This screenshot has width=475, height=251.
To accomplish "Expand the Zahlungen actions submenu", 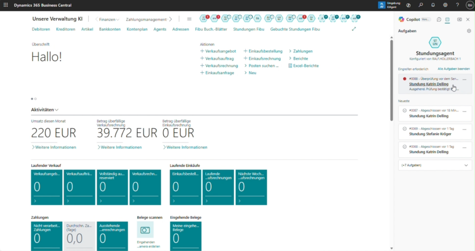I will click(x=301, y=51).
